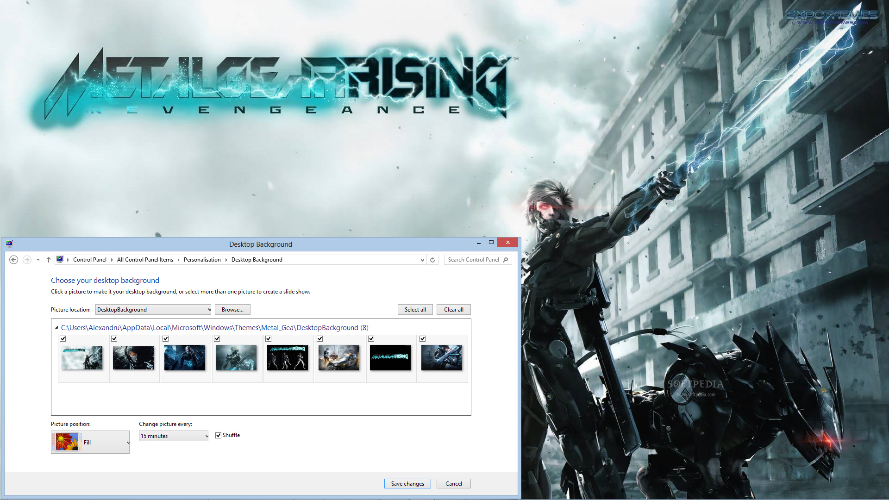889x500 pixels.
Task: Click the Forward arrow navigation button
Action: pyautogui.click(x=27, y=260)
